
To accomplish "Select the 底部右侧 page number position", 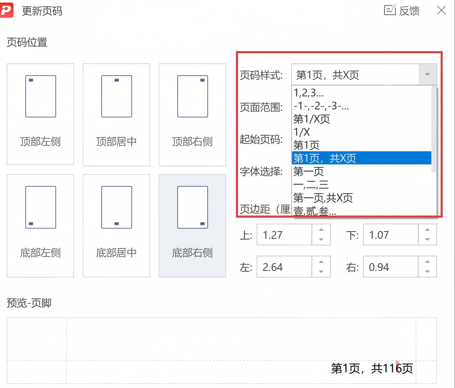I will [192, 226].
